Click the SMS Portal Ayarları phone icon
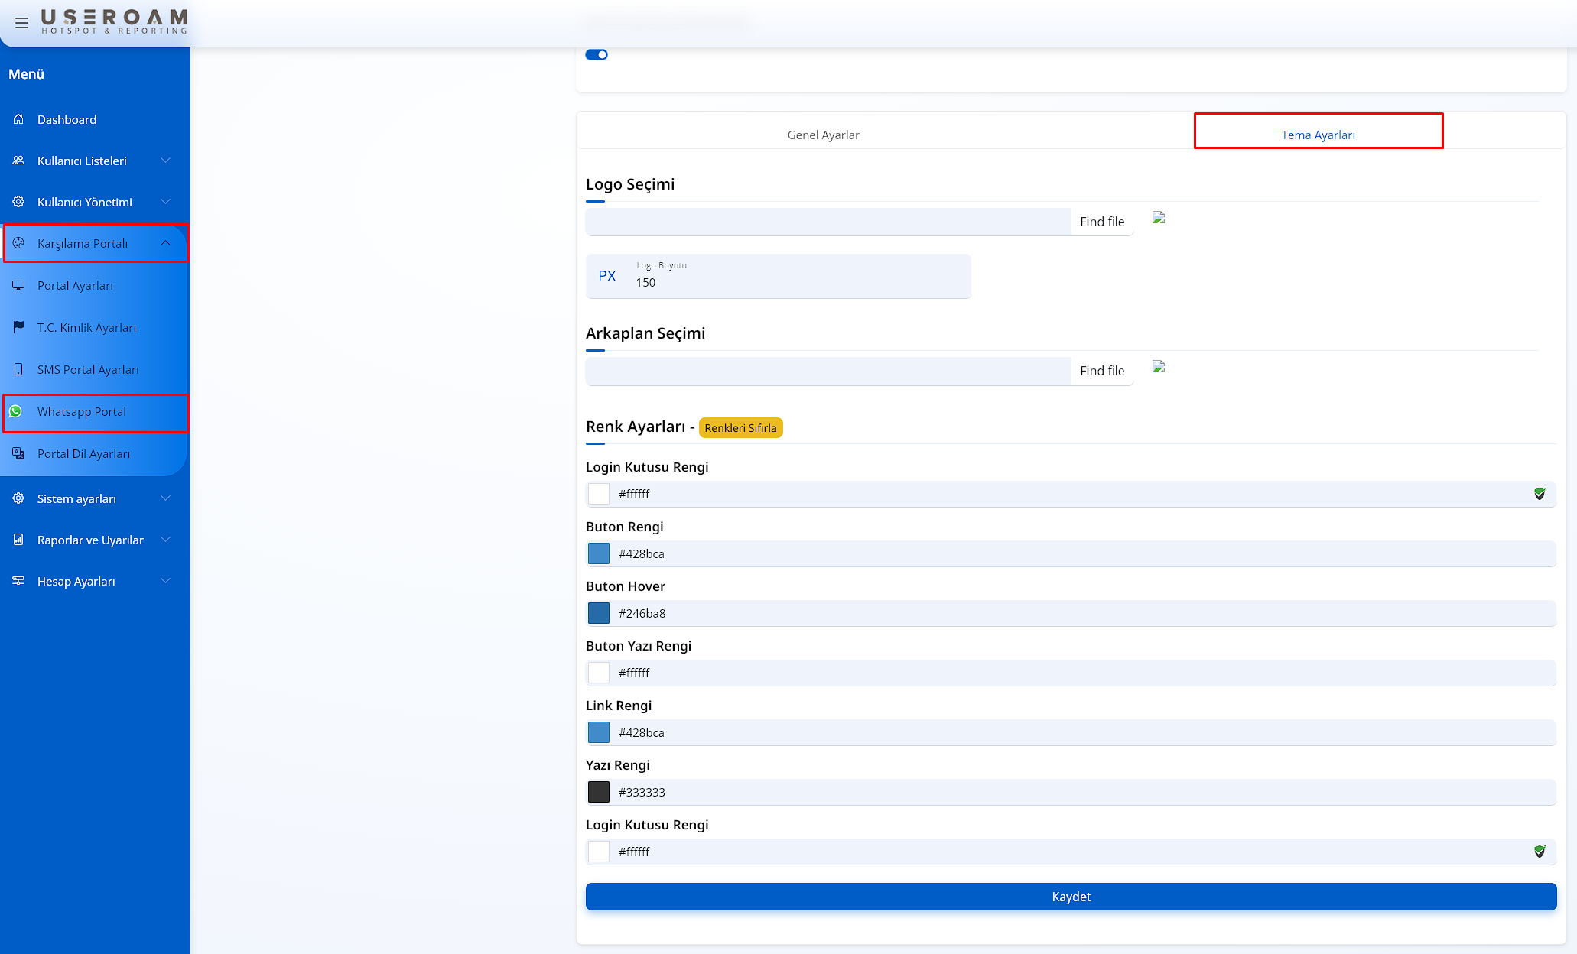The image size is (1577, 954). pos(18,369)
